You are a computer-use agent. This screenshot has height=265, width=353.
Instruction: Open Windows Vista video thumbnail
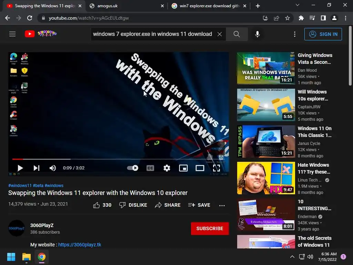click(266, 68)
